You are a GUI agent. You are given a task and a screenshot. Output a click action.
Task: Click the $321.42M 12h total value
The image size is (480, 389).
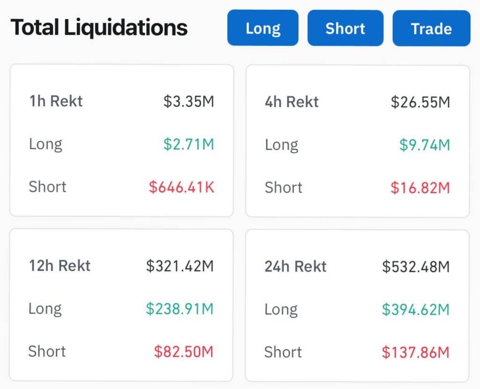[x=186, y=265]
